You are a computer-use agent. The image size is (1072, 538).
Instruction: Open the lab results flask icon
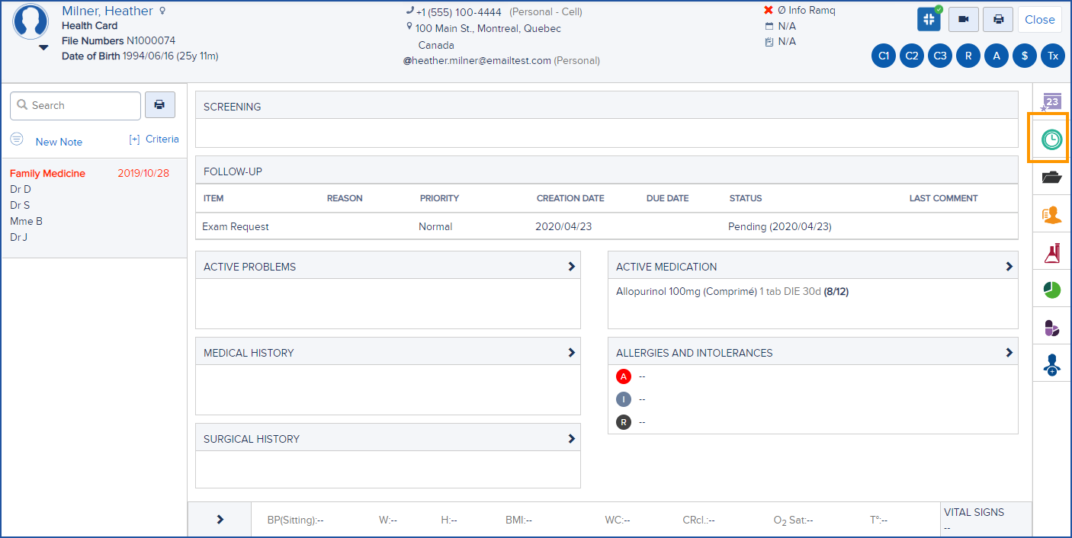click(1051, 252)
